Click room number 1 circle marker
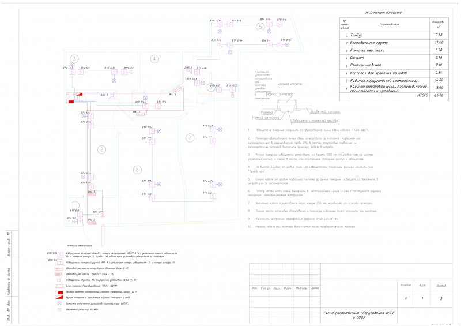The height and width of the screenshot is (326, 461). [x=75, y=205]
